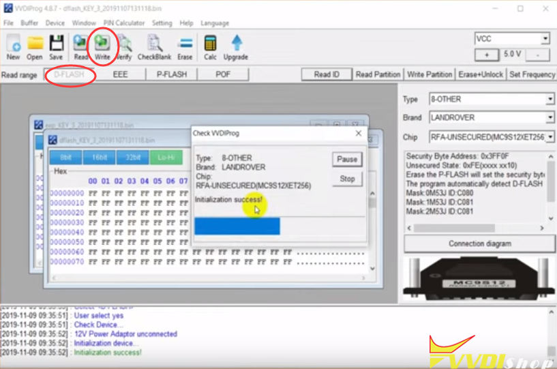
Task: Save the buffer with the Save icon
Action: [56, 47]
